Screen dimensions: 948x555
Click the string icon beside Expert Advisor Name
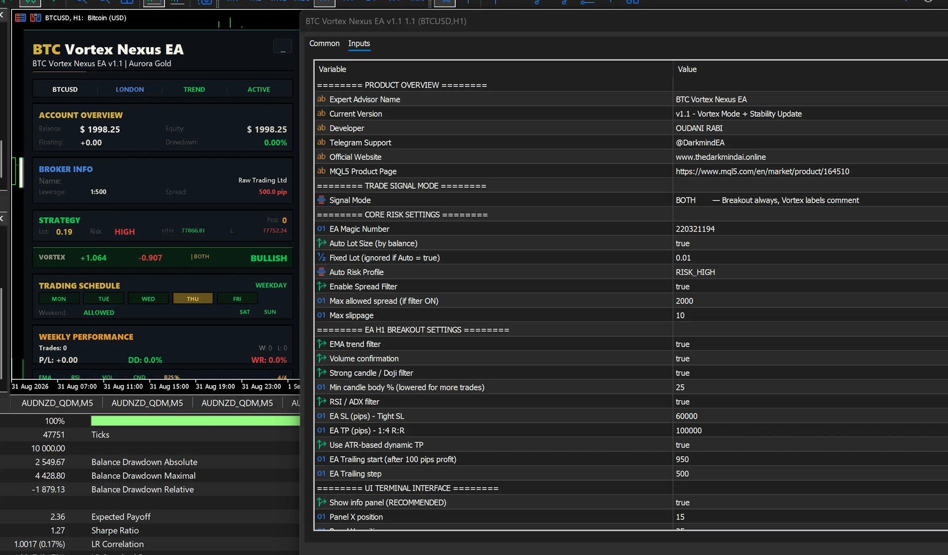click(321, 99)
